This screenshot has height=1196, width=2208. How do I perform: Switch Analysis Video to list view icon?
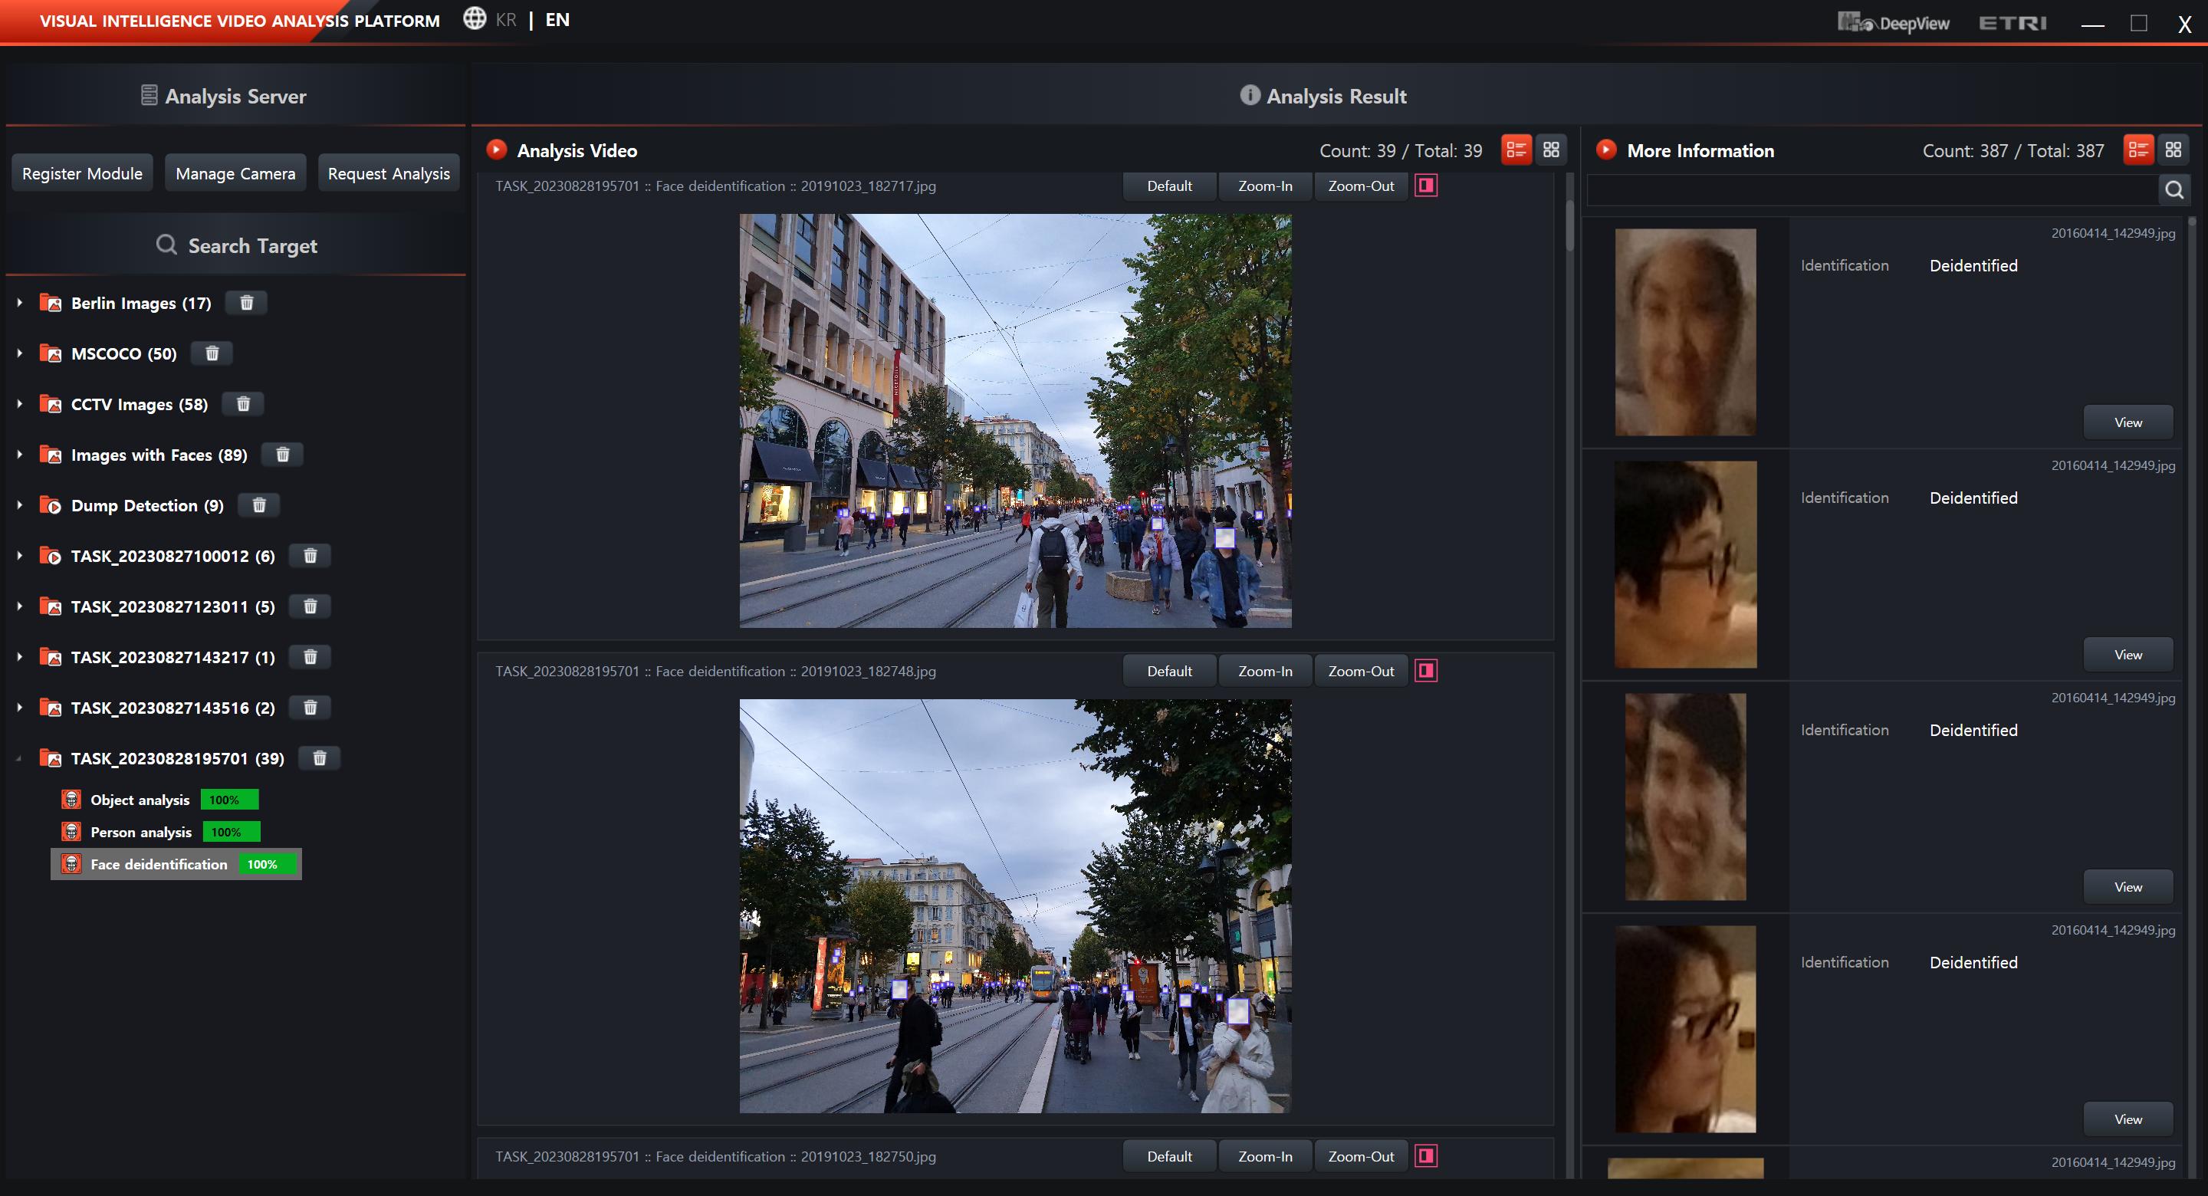[x=1516, y=150]
